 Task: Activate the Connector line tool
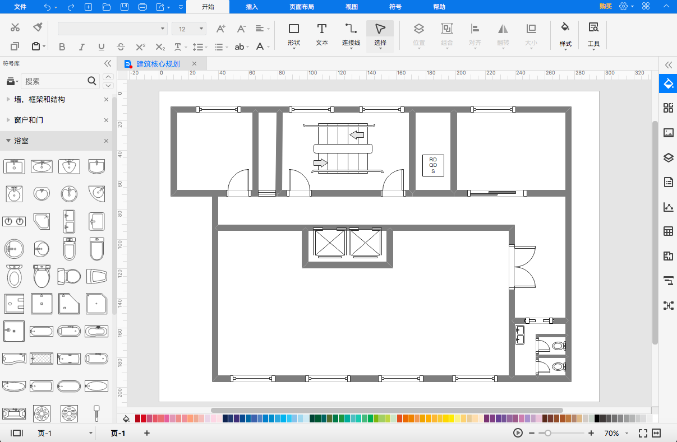351,34
